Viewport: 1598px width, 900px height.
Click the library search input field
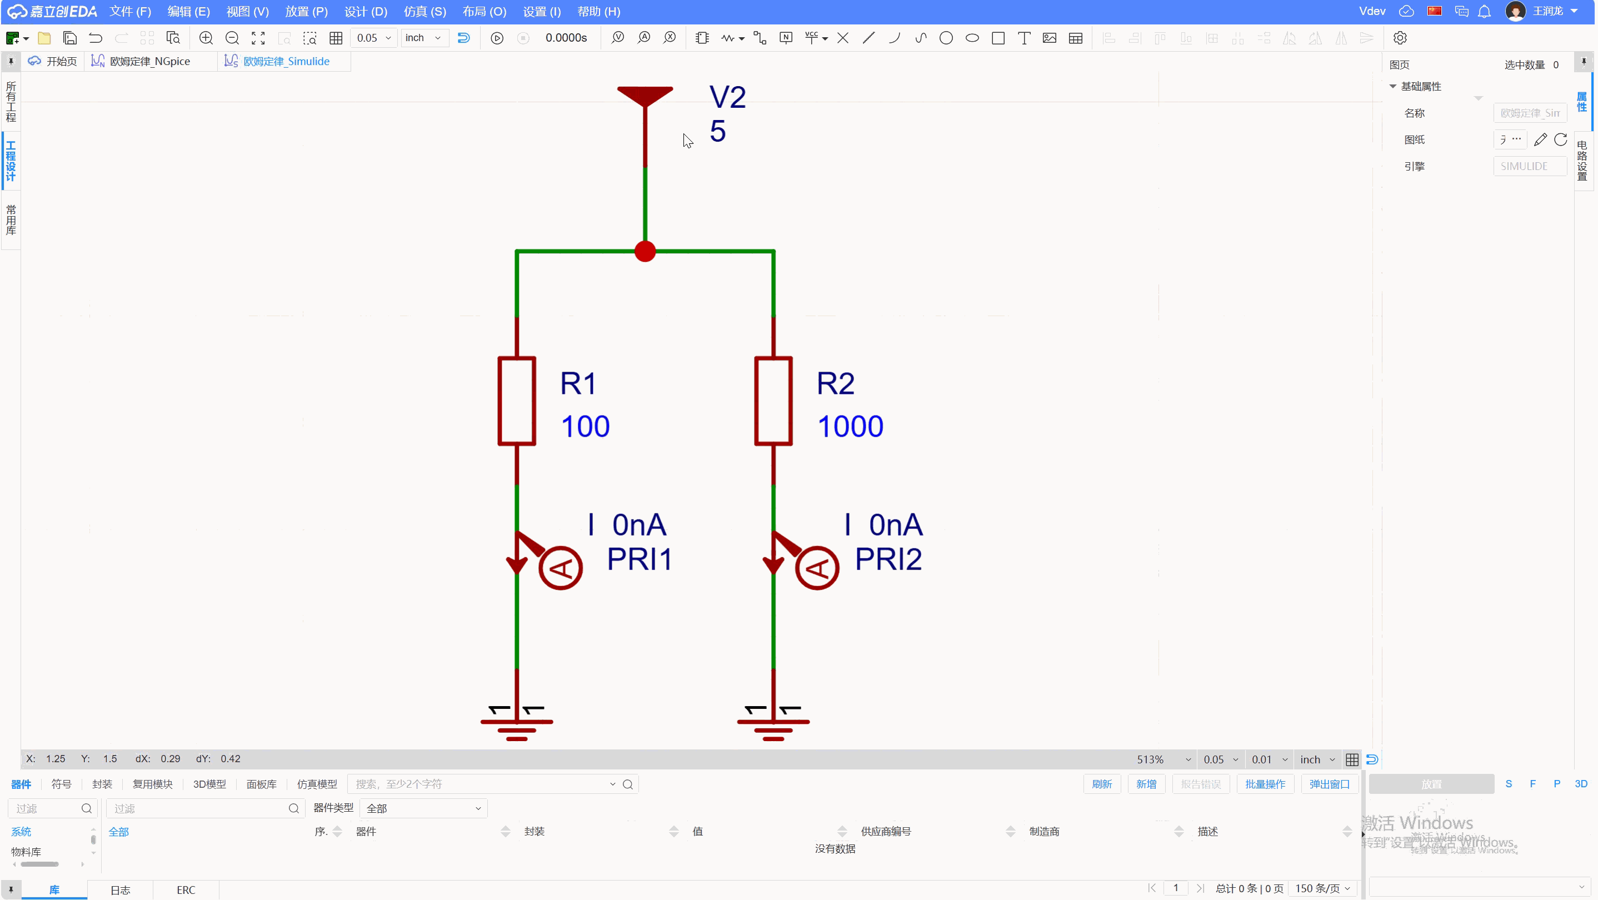point(481,784)
